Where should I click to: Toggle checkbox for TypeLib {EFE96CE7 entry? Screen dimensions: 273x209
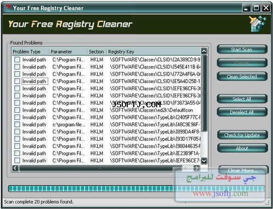click(x=17, y=160)
